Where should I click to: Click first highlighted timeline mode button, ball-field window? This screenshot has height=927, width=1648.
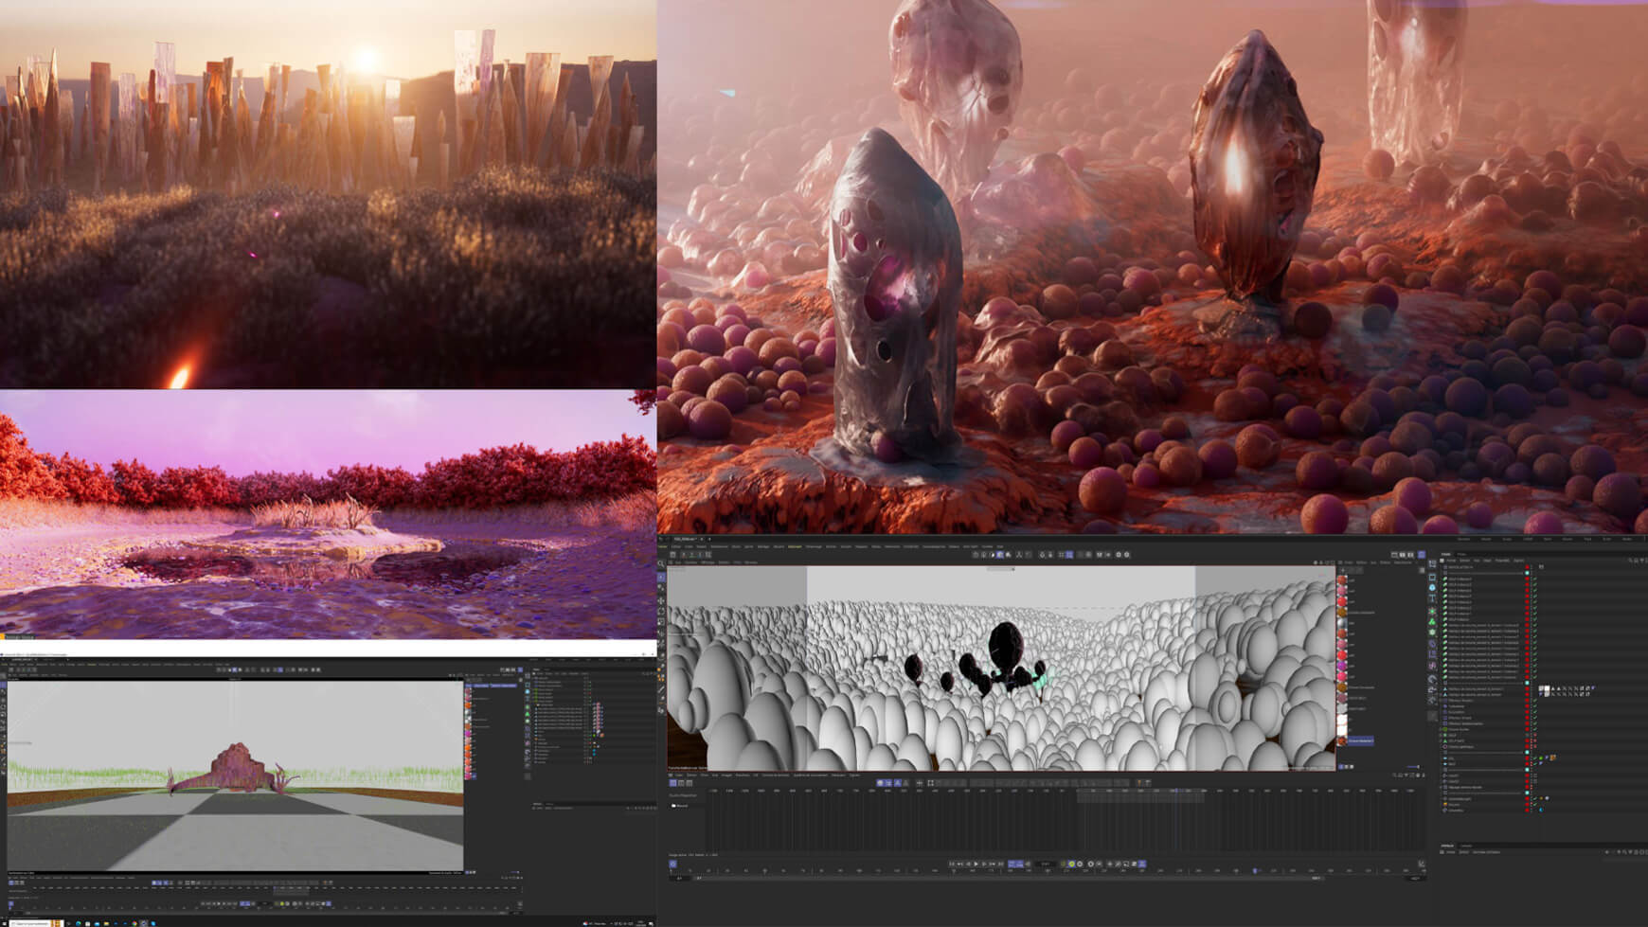pos(672,783)
